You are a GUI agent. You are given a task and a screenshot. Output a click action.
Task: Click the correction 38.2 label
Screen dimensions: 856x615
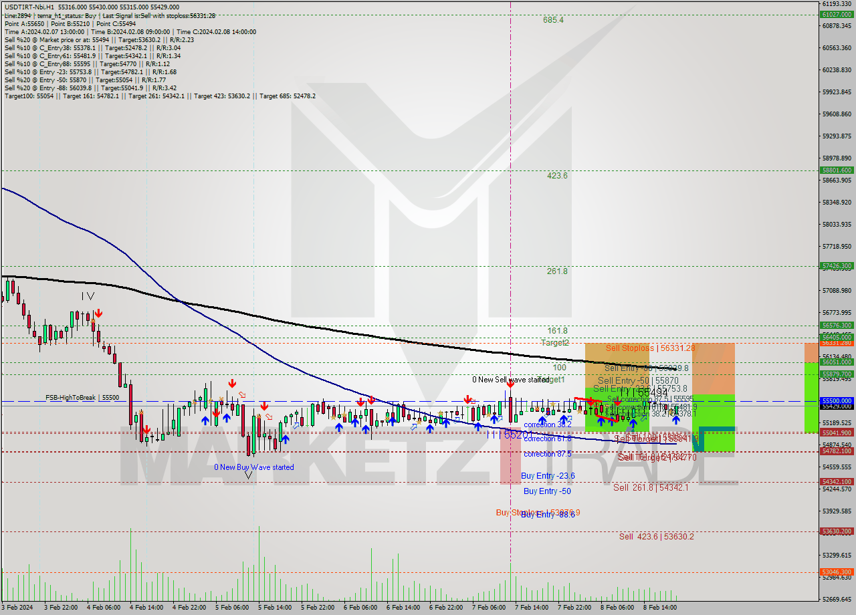coord(548,424)
